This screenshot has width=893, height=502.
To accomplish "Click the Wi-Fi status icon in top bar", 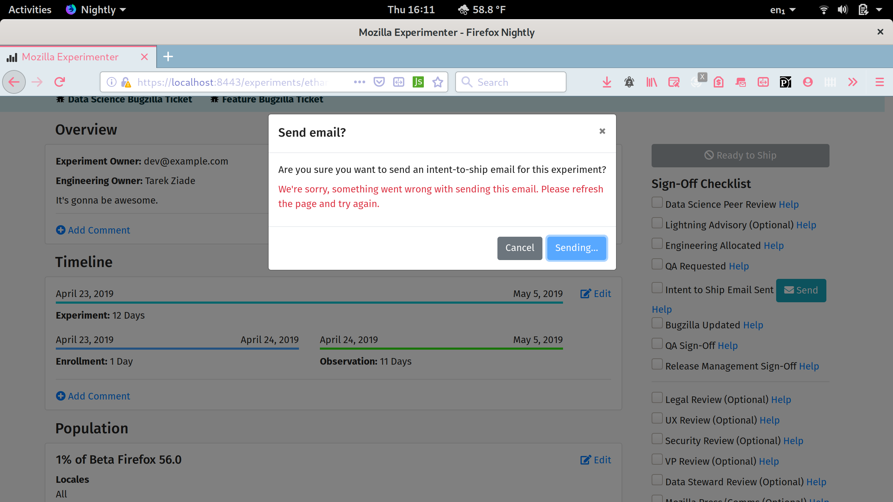I will point(824,10).
